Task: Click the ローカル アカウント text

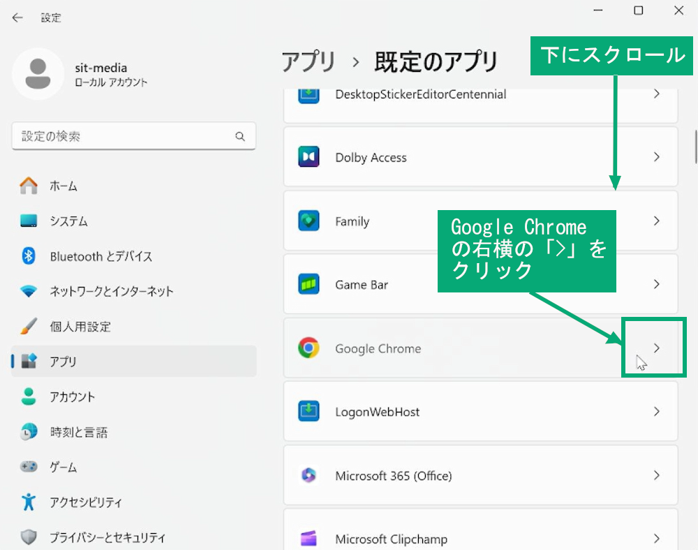Action: (111, 82)
